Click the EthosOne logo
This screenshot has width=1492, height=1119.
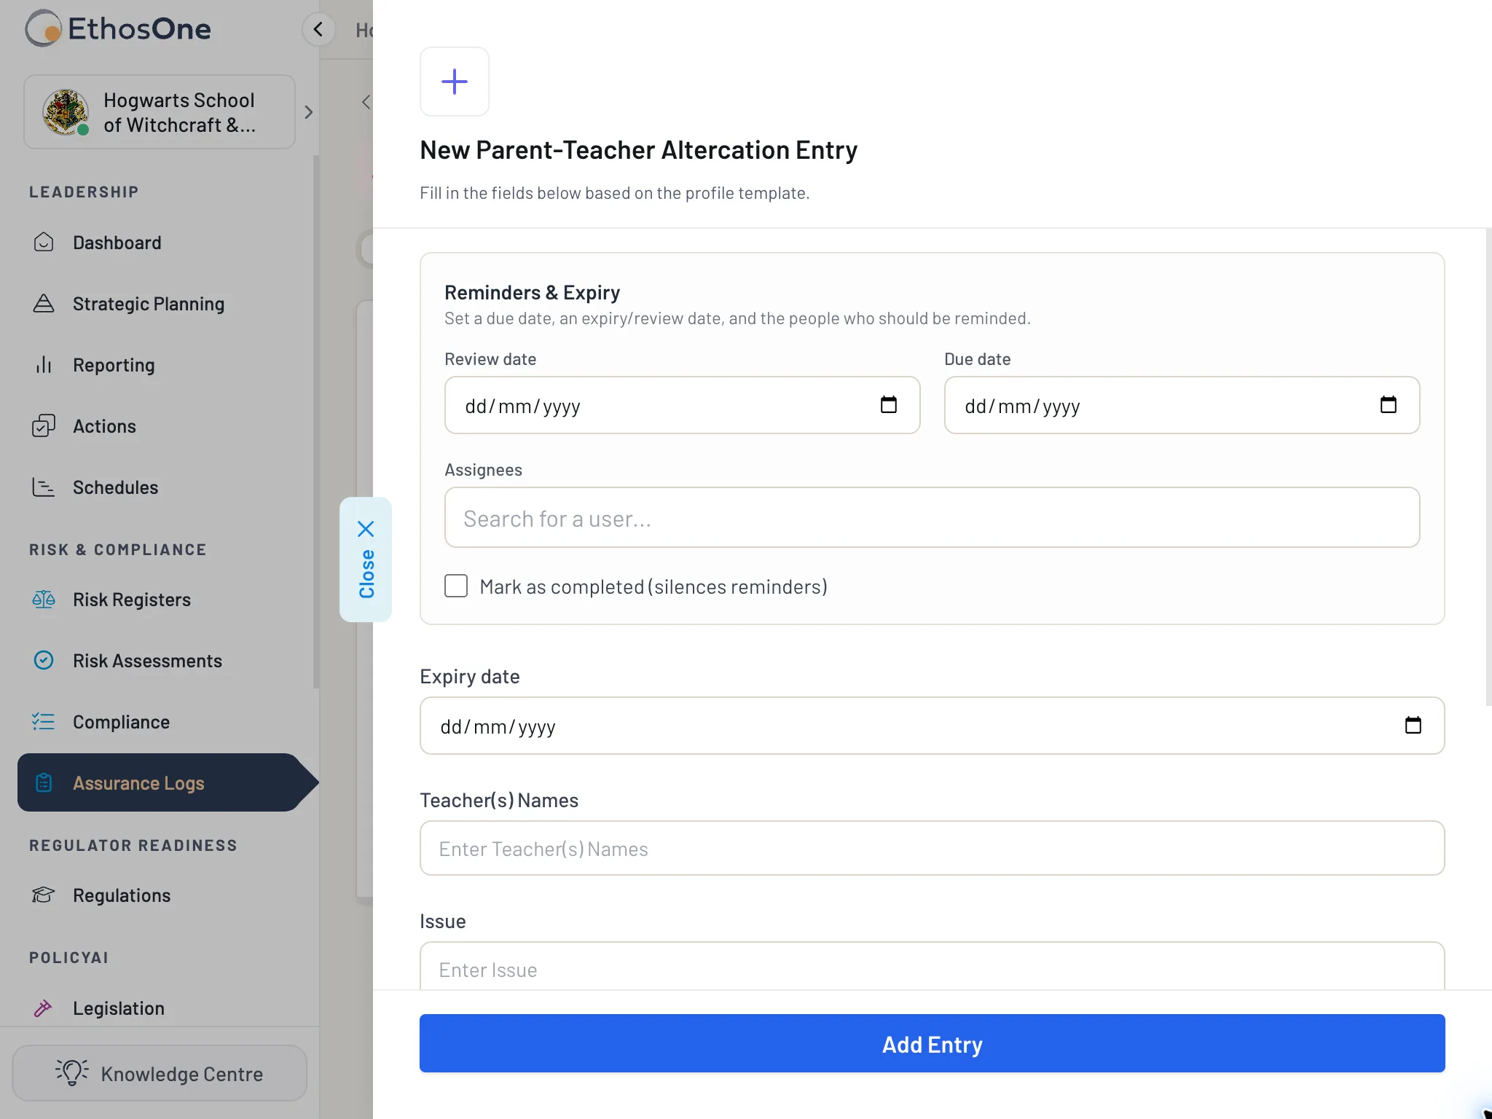pyautogui.click(x=118, y=29)
